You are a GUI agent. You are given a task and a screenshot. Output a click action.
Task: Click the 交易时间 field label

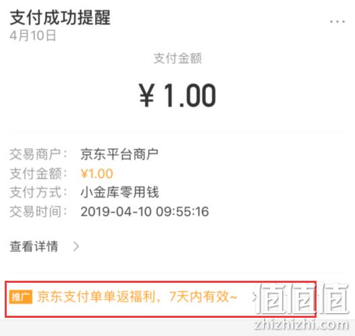pyautogui.click(x=38, y=212)
